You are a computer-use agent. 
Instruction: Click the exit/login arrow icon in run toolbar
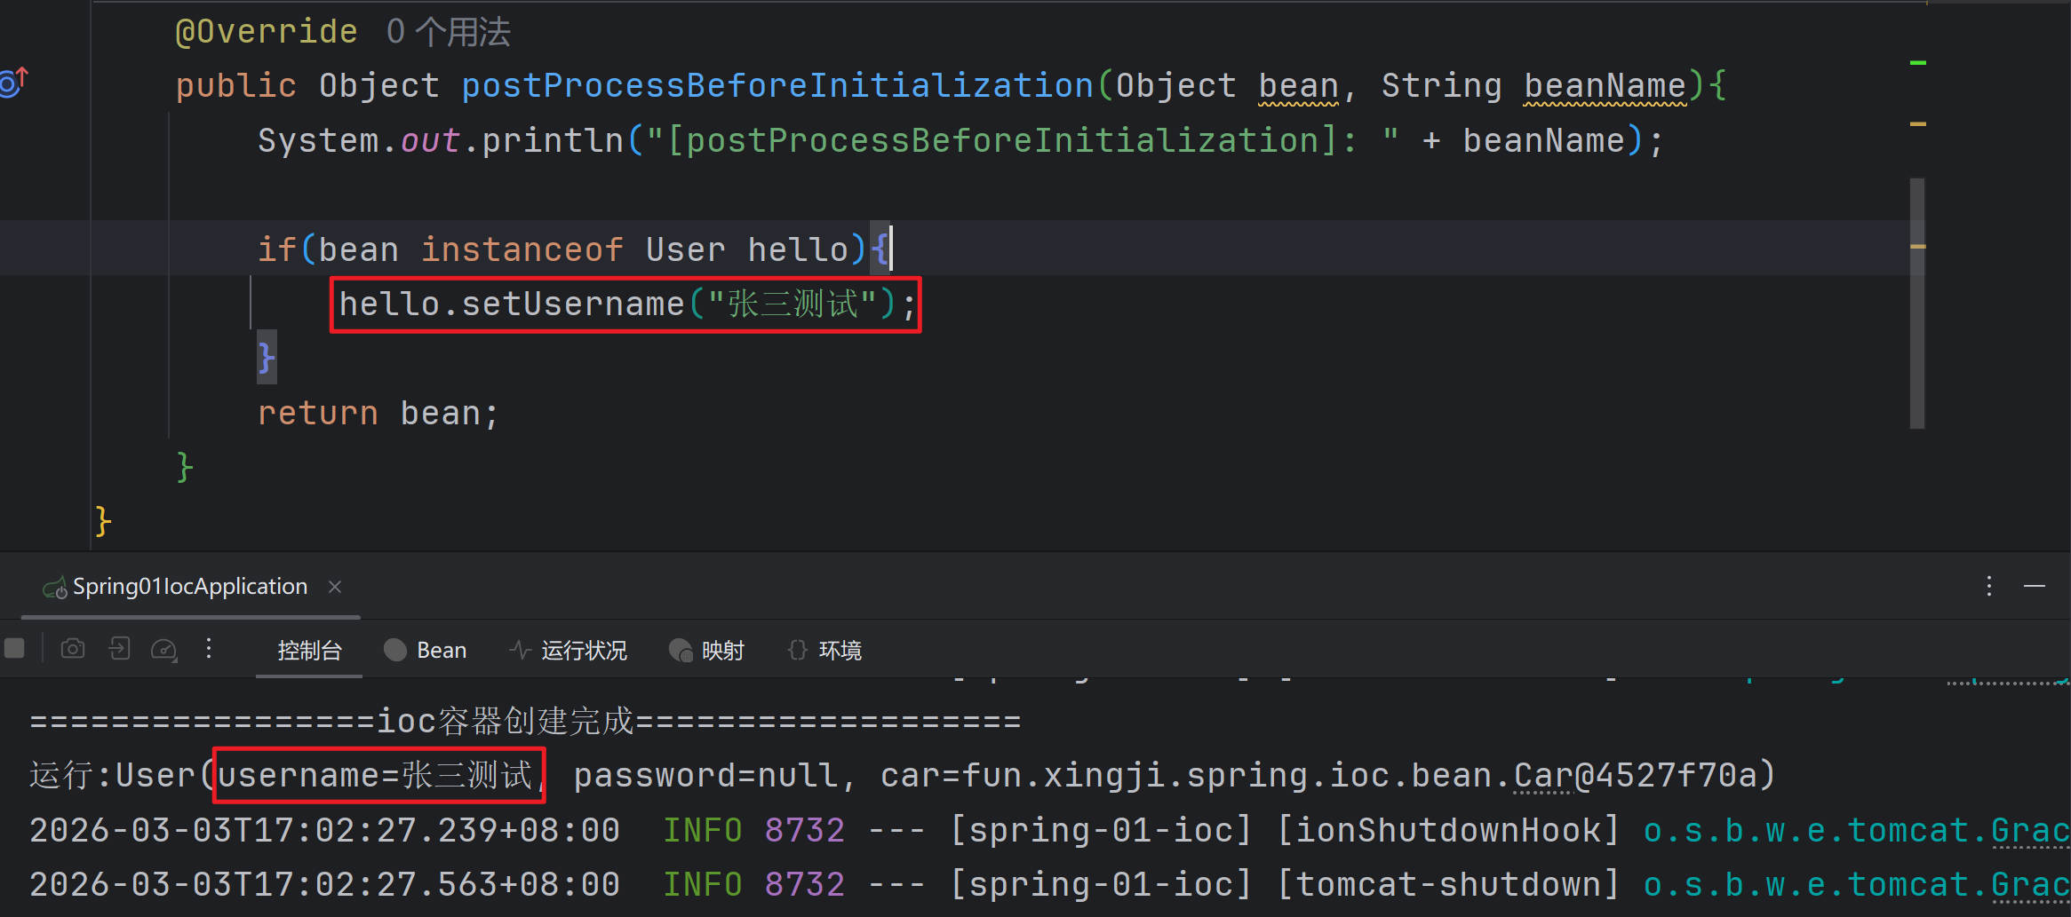point(119,649)
